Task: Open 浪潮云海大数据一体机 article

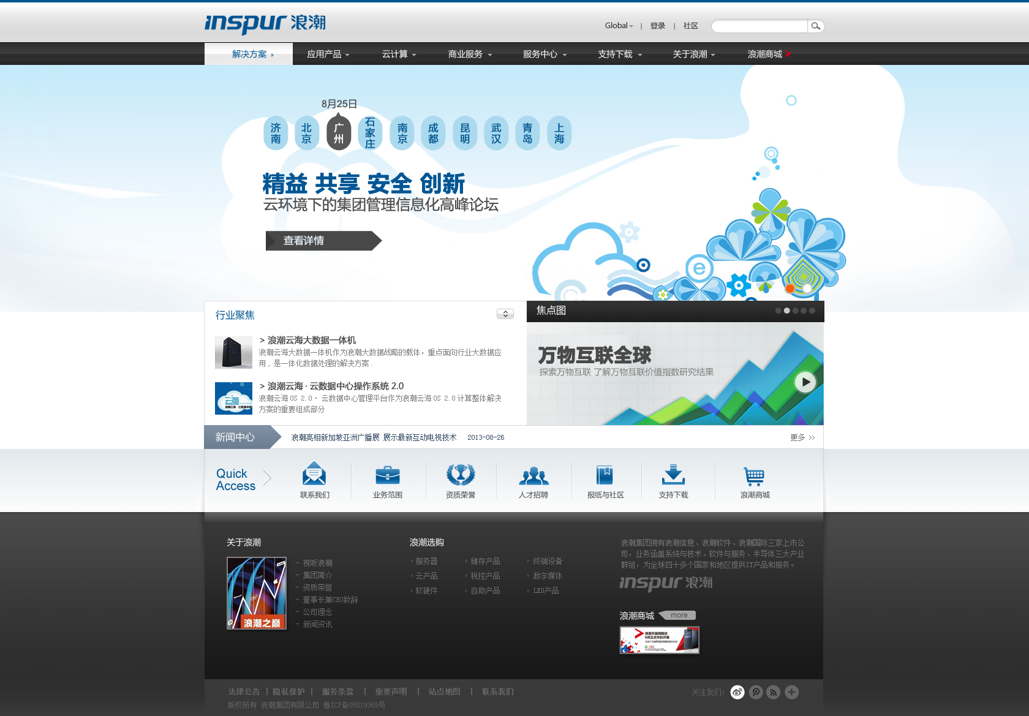Action: click(x=307, y=340)
